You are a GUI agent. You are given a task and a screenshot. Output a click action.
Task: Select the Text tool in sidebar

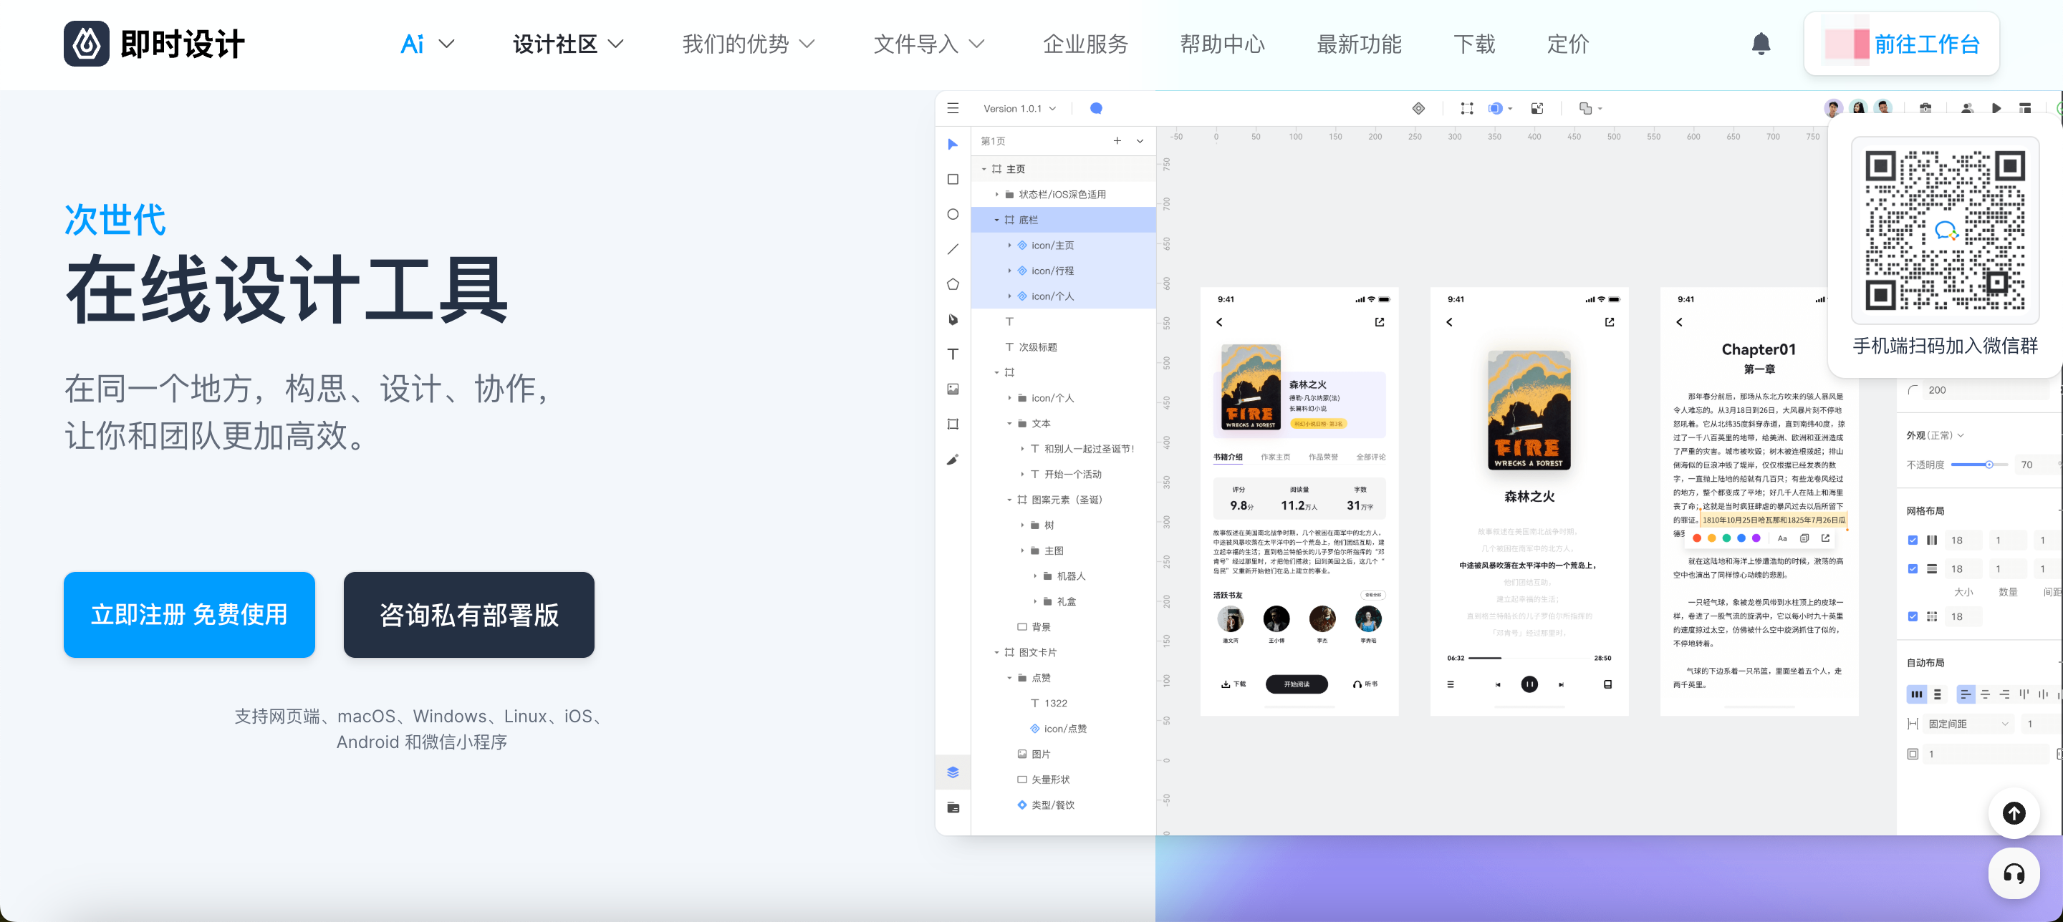coord(953,354)
